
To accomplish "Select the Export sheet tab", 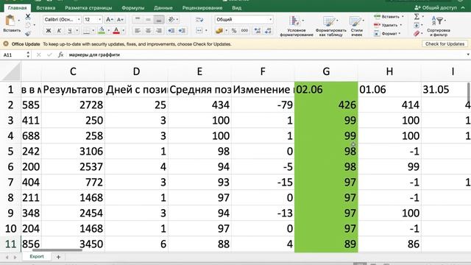I will (x=37, y=257).
